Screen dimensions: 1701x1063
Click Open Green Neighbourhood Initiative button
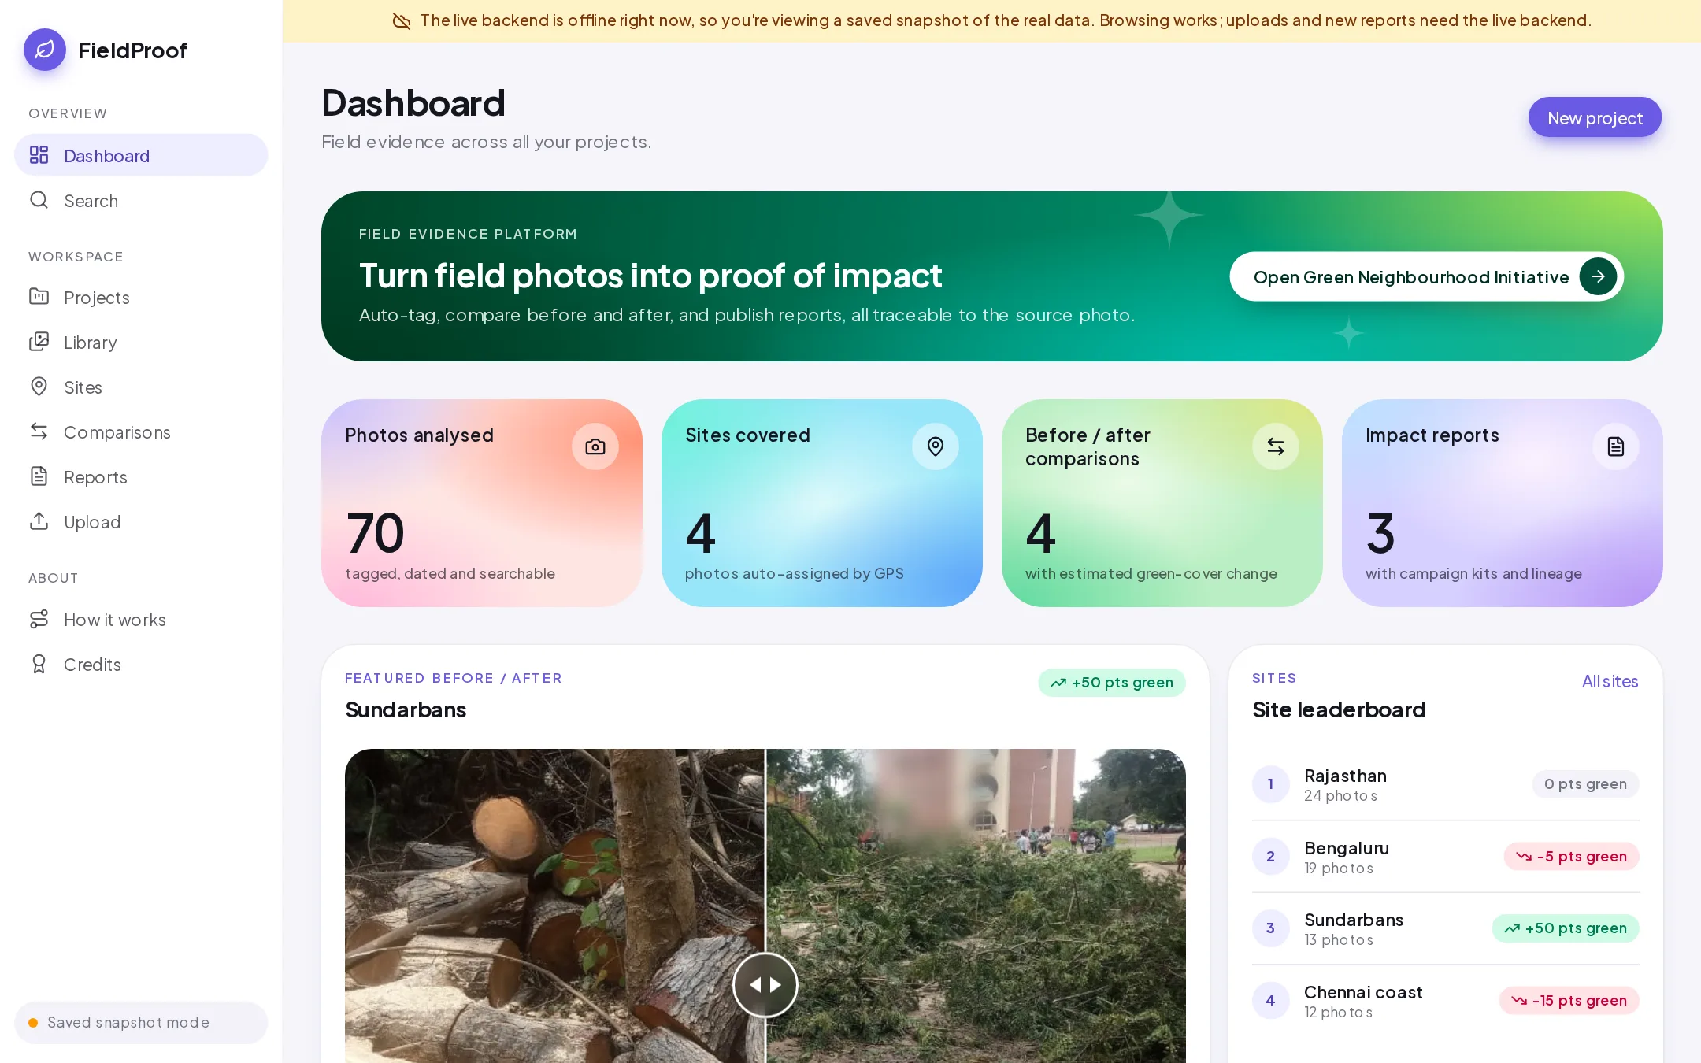click(x=1426, y=276)
